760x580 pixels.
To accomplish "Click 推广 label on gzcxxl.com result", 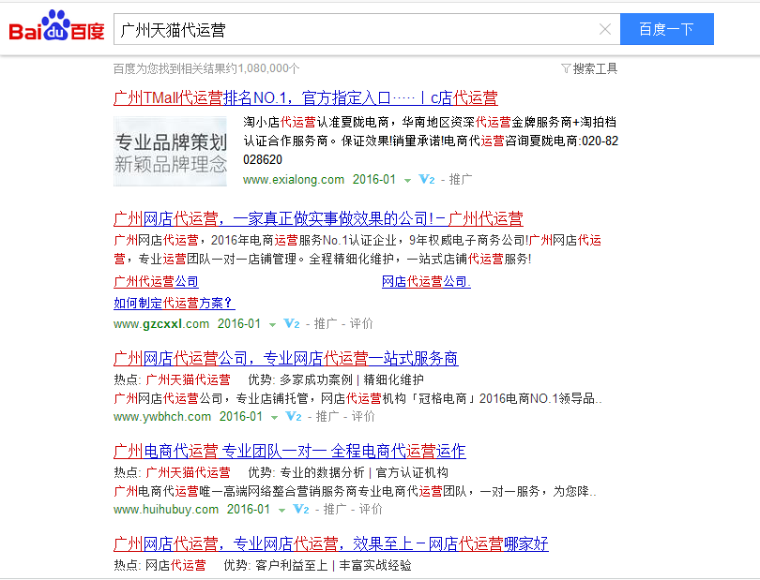I will [x=326, y=324].
